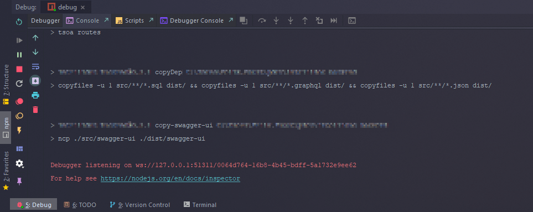Click the 'Debugger listening on ws' line
The width and height of the screenshot is (533, 212).
tap(203, 165)
